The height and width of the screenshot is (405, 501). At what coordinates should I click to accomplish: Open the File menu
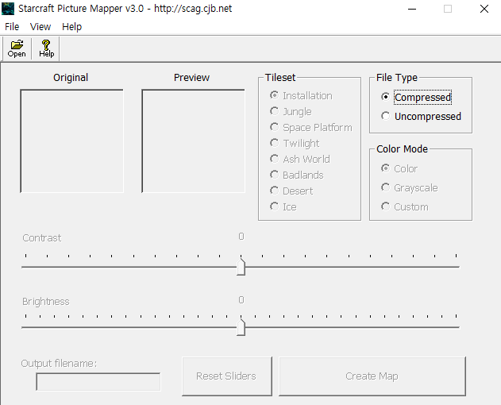tap(12, 26)
